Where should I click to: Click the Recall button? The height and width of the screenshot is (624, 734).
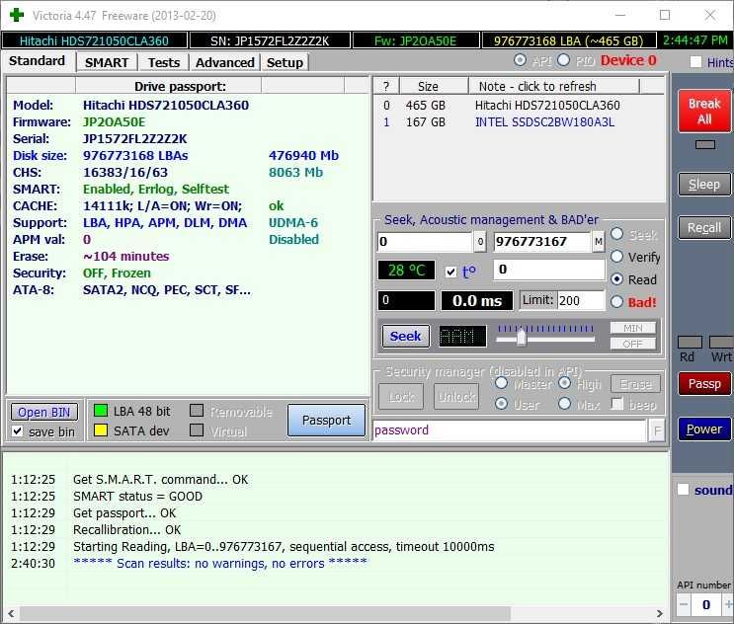pos(704,228)
